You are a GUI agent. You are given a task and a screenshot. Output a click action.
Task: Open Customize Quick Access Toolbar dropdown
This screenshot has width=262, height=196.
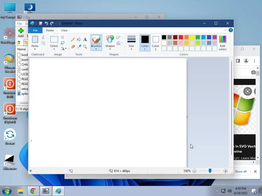(x=57, y=24)
